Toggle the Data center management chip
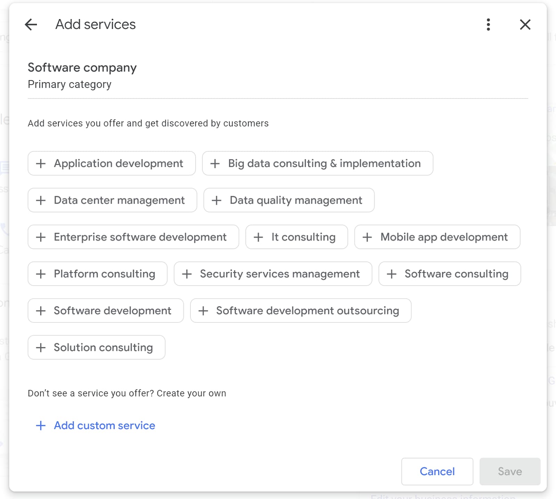556x499 pixels. coord(112,200)
